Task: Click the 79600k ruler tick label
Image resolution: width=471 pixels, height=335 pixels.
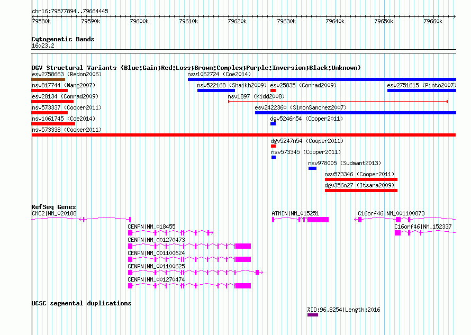Action: [x=139, y=21]
